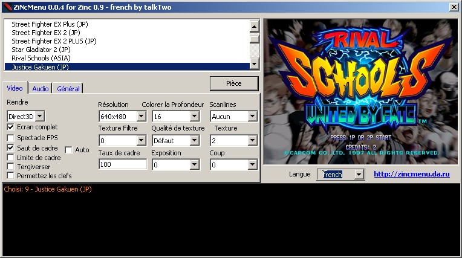Expand the Texture Filtre dropdown

pos(142,141)
